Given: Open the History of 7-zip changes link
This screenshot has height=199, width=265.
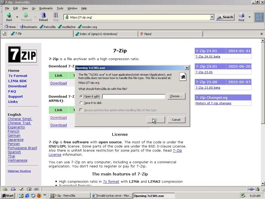Looking at the screenshot, I should click(213, 103).
